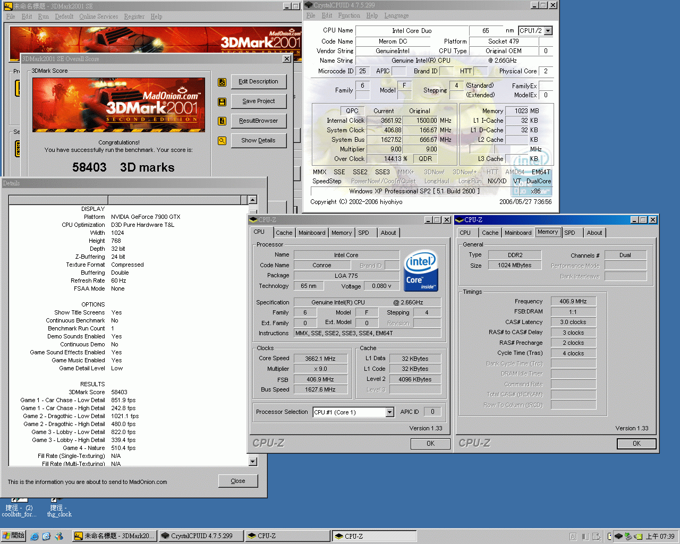Click the CrystalCPUID chip tray icon
The image size is (680, 544).
click(x=618, y=537)
